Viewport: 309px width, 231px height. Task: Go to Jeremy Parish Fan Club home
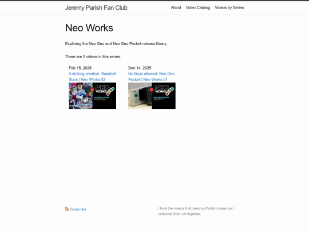[x=96, y=7]
